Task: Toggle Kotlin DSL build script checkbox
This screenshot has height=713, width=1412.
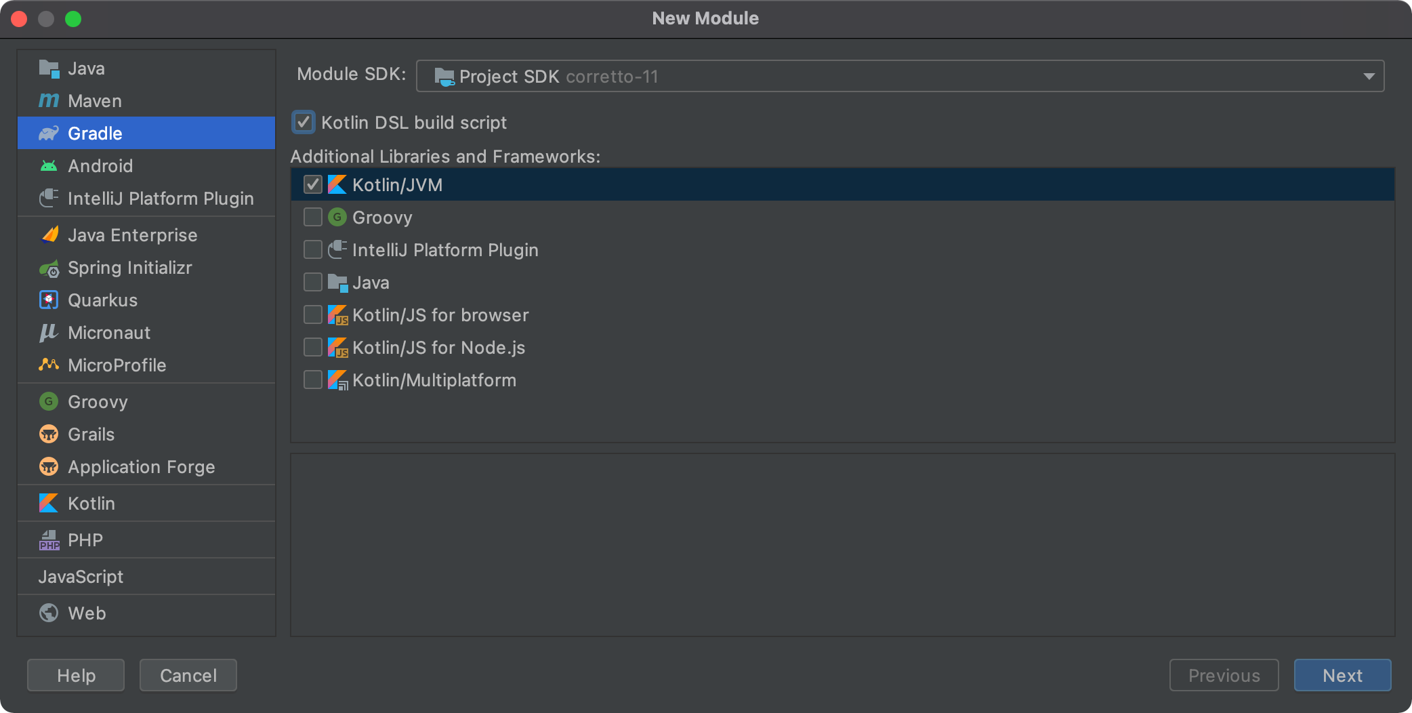Action: [304, 123]
